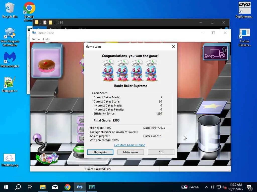
Task: Open the Deployment DVD desktop shortcut
Action: 244,10
